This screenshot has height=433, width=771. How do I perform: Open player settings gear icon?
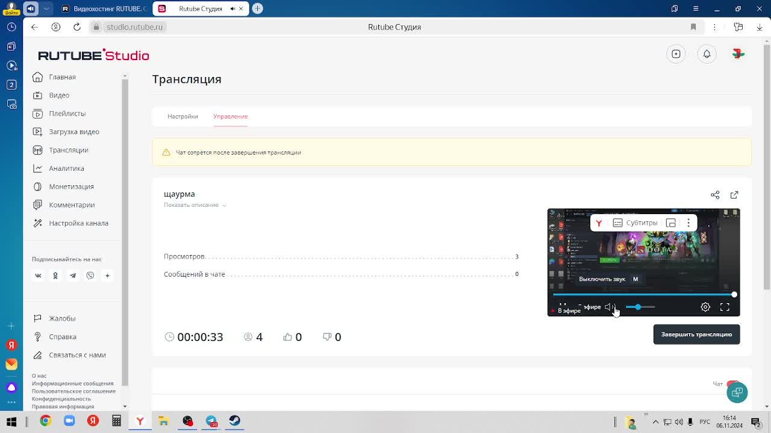(705, 307)
